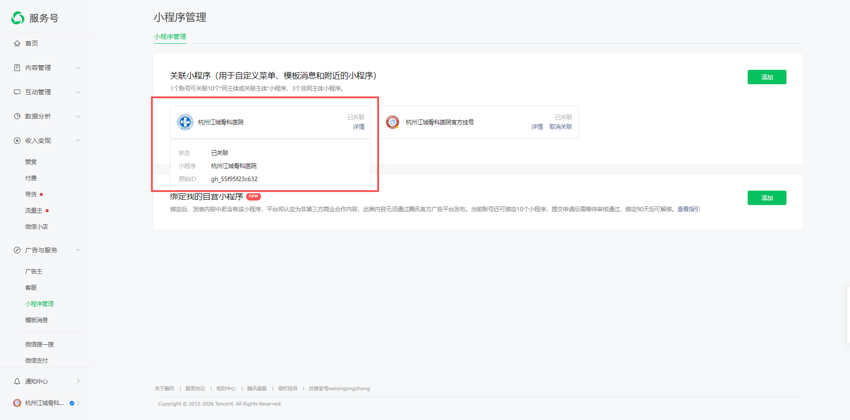Open the 通知中心 arrow
The height and width of the screenshot is (420, 850).
pyautogui.click(x=78, y=381)
